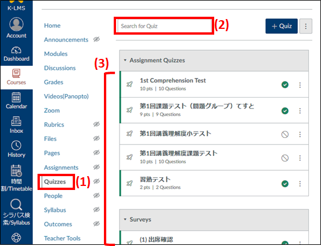This screenshot has height=246, width=321.
Task: Open the options menu for 第1回講義理解度課題テスト
Action: pyautogui.click(x=300, y=158)
